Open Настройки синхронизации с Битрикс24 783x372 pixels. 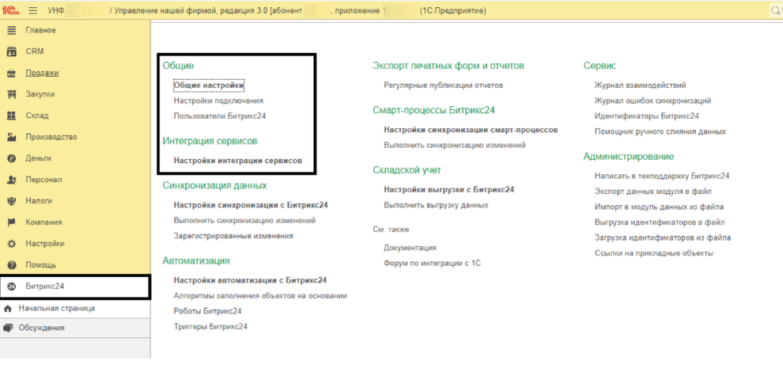tap(251, 205)
